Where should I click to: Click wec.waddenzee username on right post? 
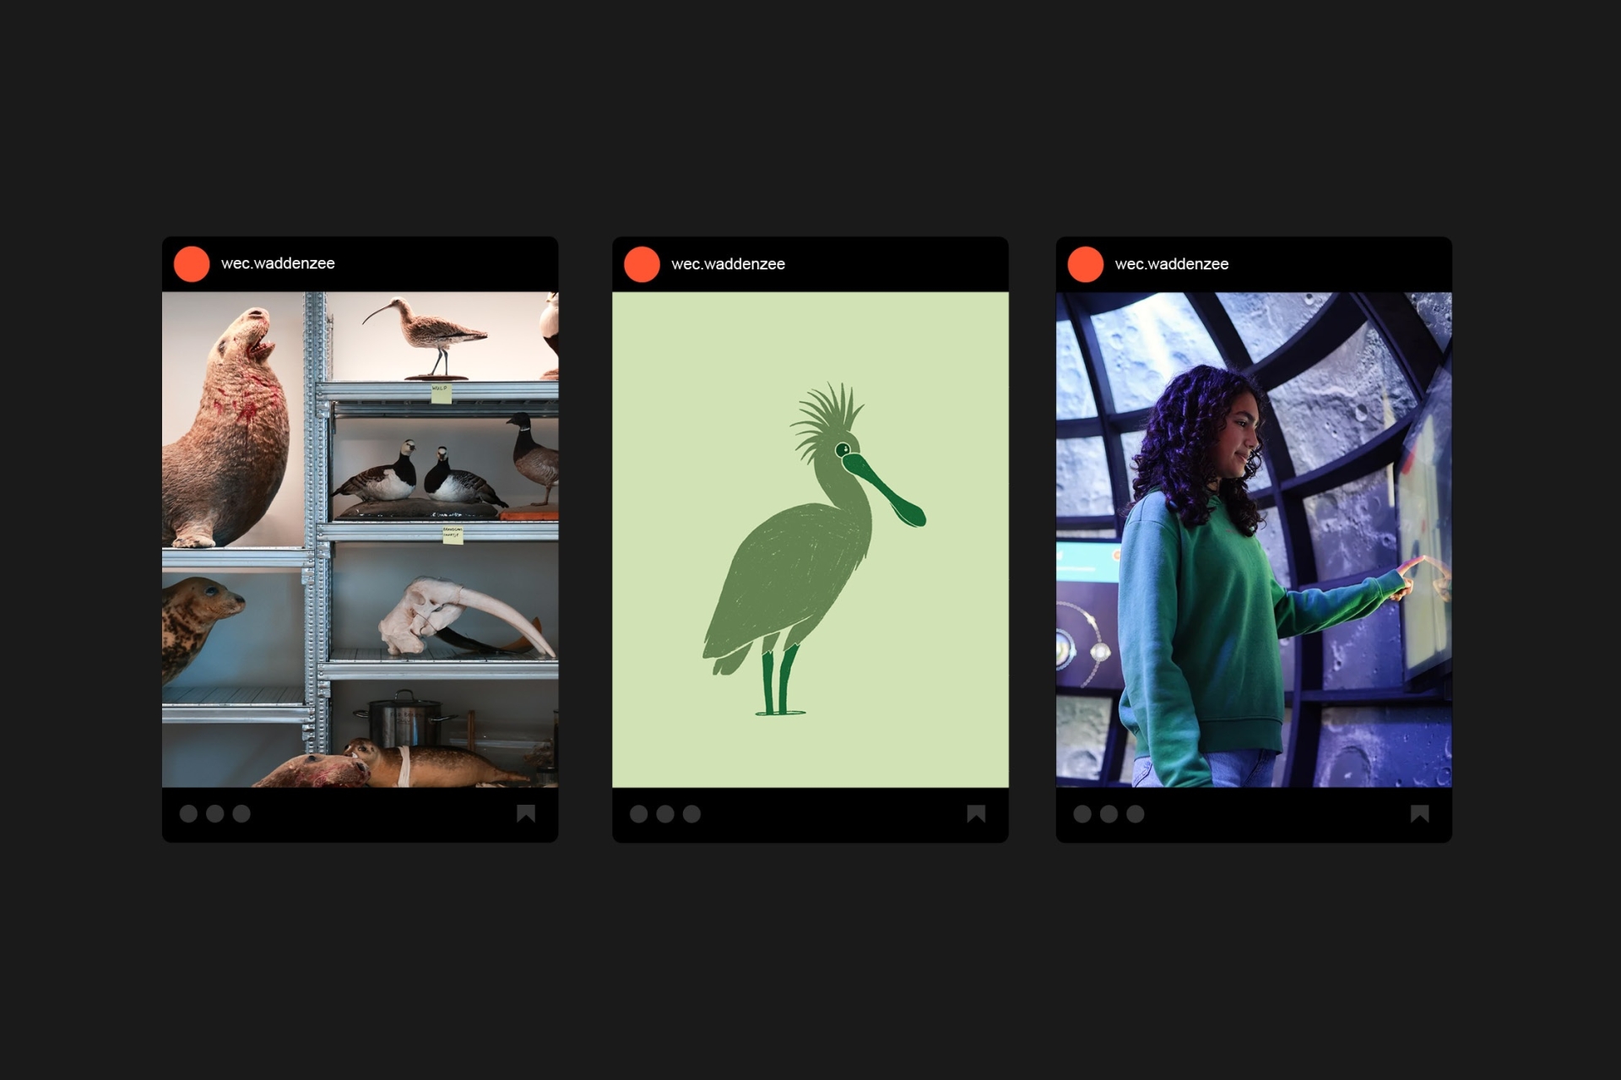[1171, 264]
